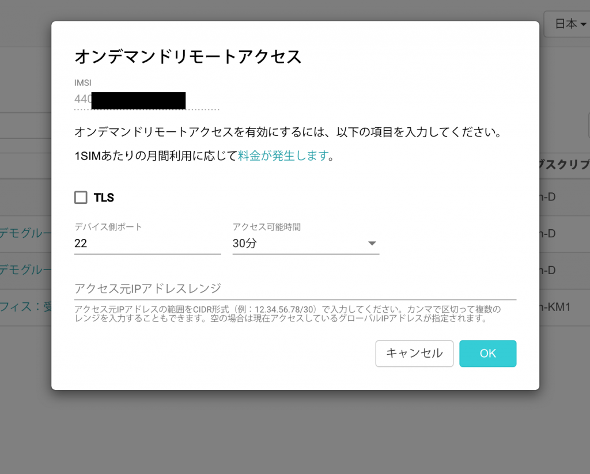The width and height of the screenshot is (590, 474).
Task: Click the arrow of the 30分 combo box
Action: click(x=372, y=244)
